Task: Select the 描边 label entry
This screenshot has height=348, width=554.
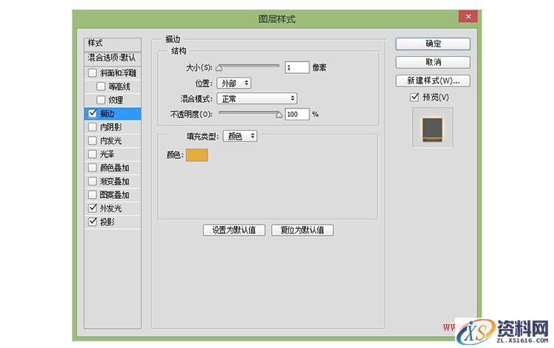Action: pyautogui.click(x=107, y=114)
